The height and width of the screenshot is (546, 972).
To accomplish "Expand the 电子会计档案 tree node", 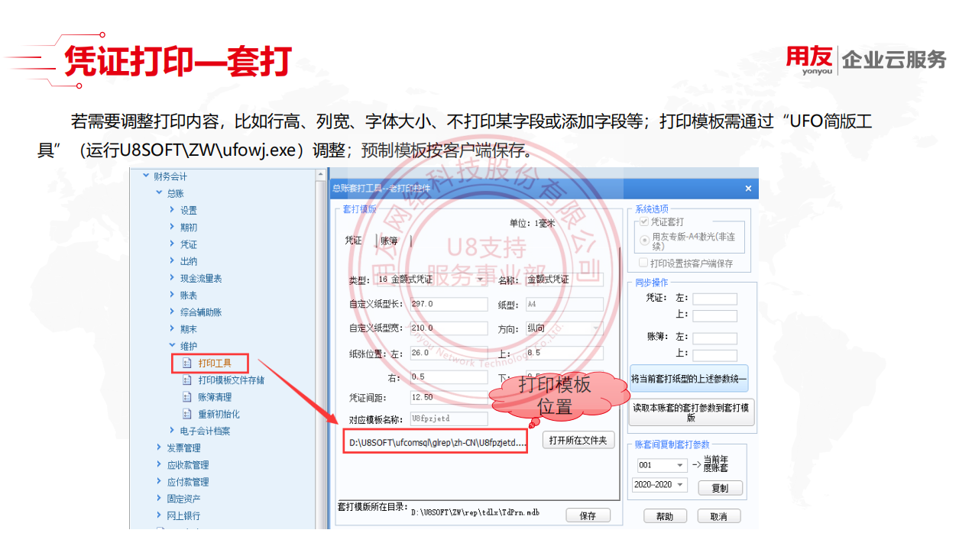I will (172, 431).
